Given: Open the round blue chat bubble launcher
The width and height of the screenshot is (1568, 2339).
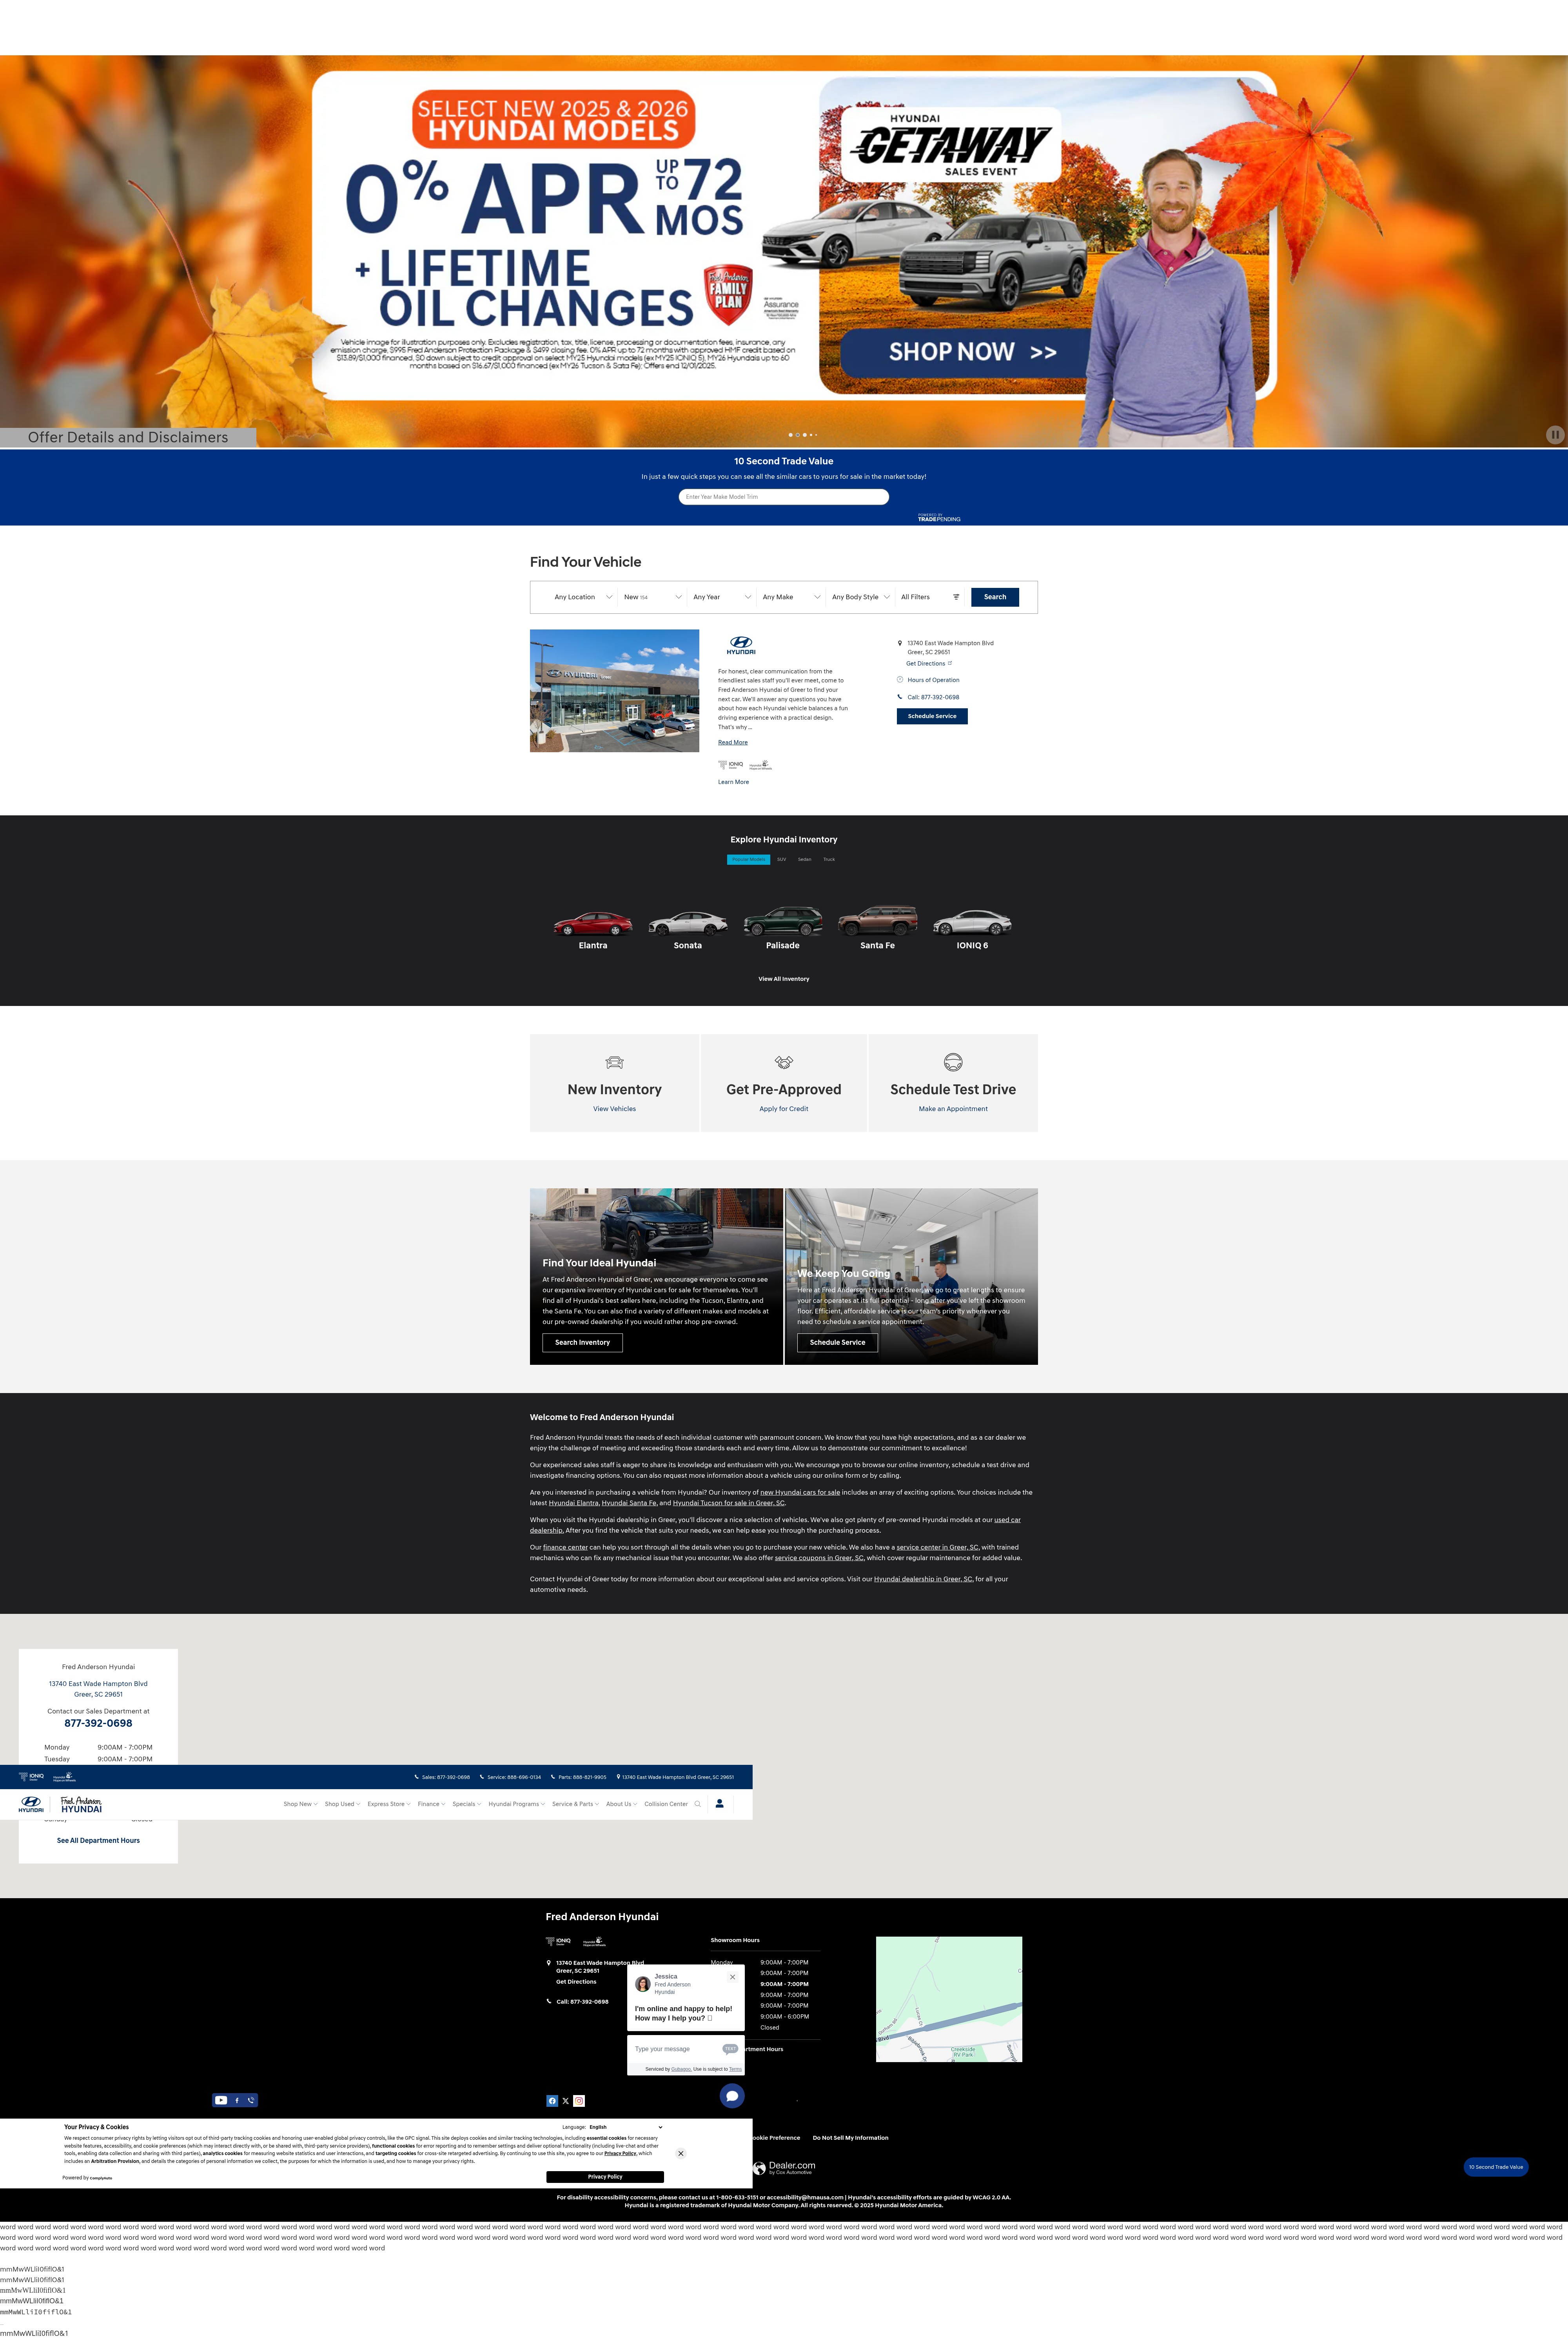Looking at the screenshot, I should [732, 2095].
